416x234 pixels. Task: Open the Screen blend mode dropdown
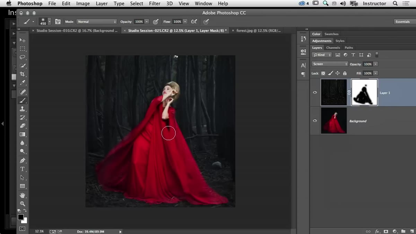pos(330,64)
